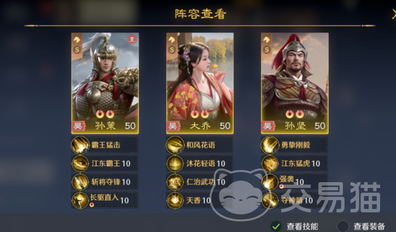Enable the 查看技能 radio option
The image size is (396, 232).
point(276,226)
